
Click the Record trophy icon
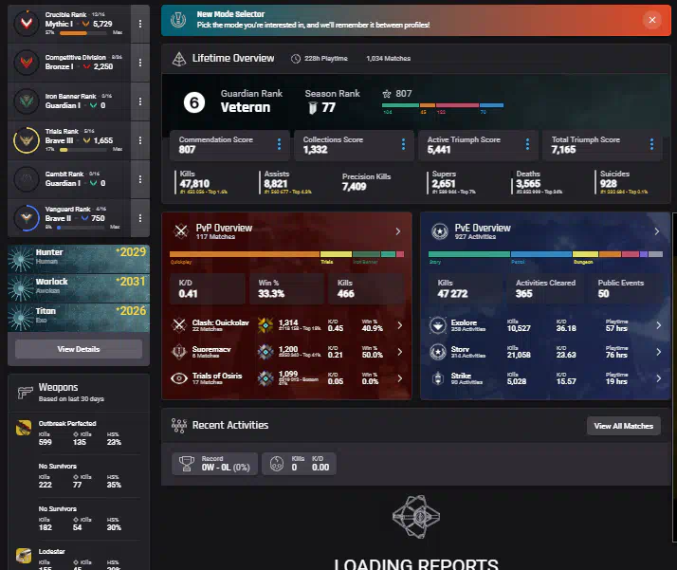click(187, 464)
